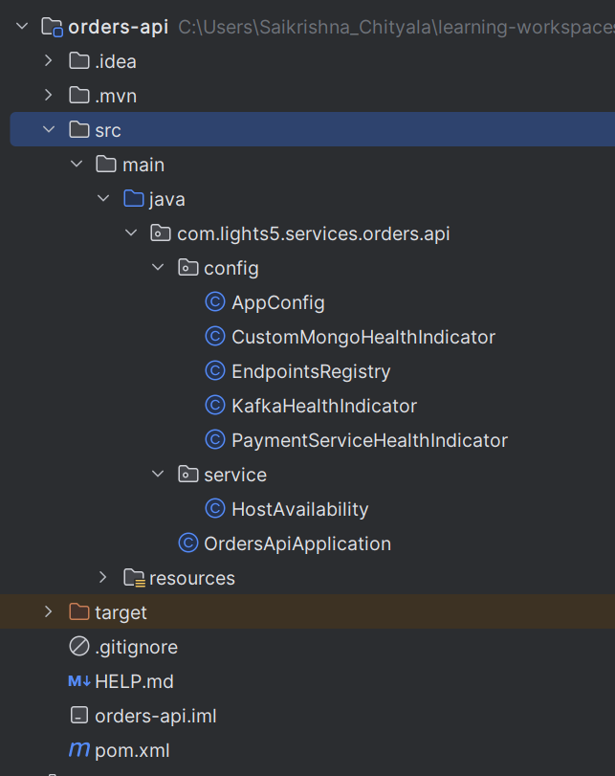The width and height of the screenshot is (615, 776).
Task: Click the package icon beside config
Action: 187,268
